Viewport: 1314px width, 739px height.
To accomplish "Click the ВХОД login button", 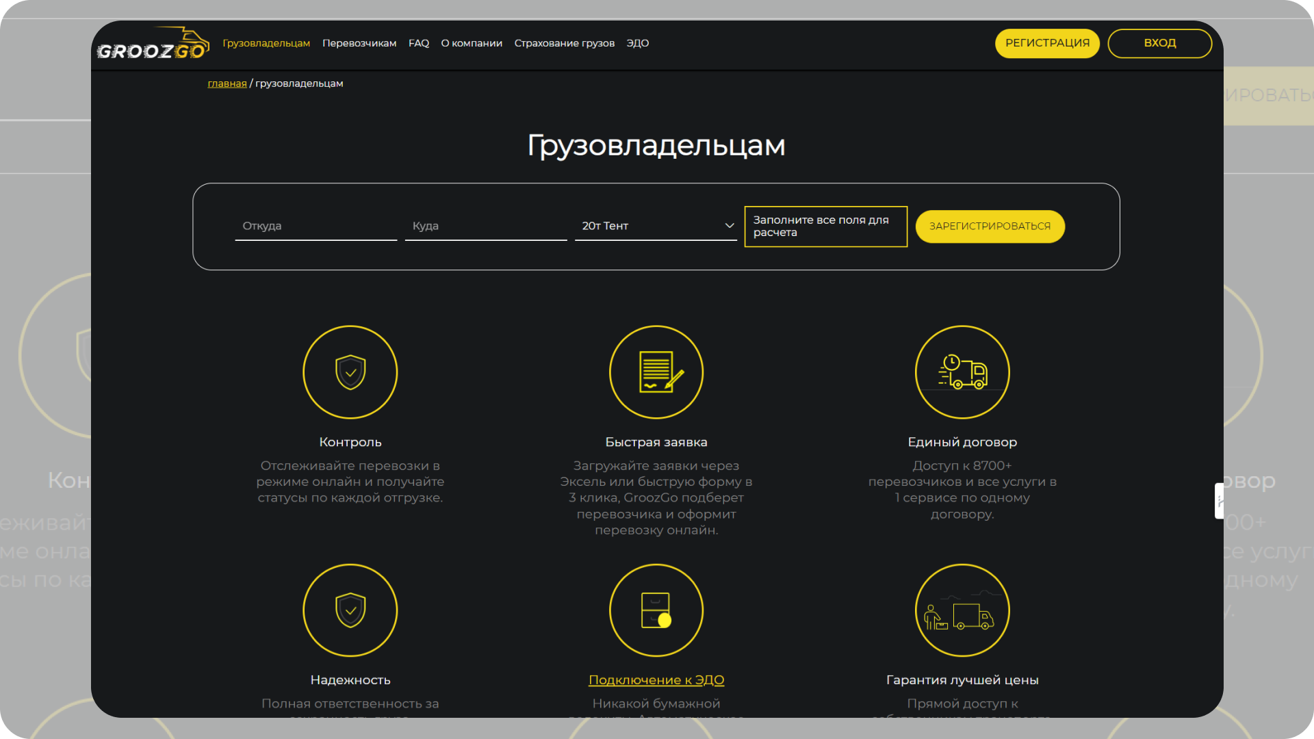I will click(x=1160, y=43).
